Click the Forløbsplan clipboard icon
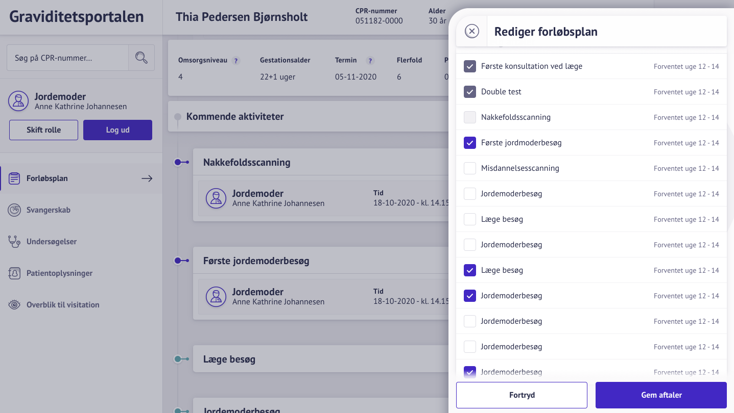734x413 pixels. tap(15, 178)
